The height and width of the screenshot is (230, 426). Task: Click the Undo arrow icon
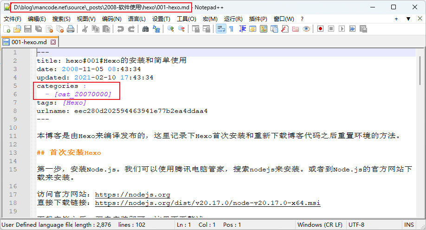[x=121, y=29]
